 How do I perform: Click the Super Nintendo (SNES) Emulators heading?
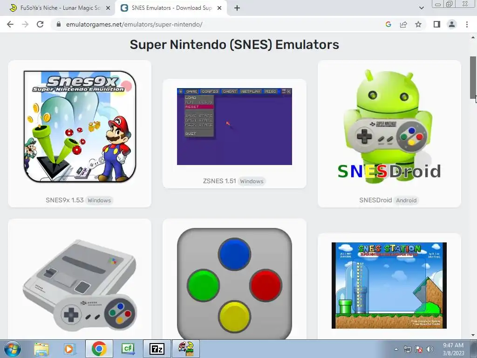[234, 44]
